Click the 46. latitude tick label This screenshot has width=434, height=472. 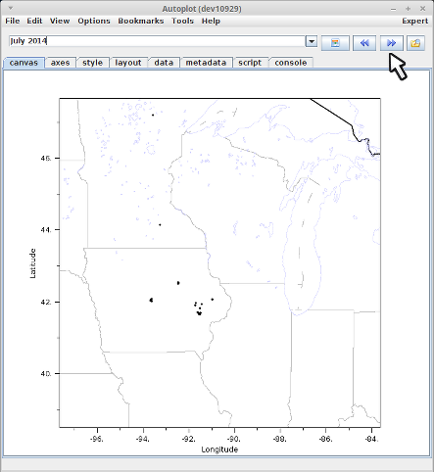coord(46,158)
